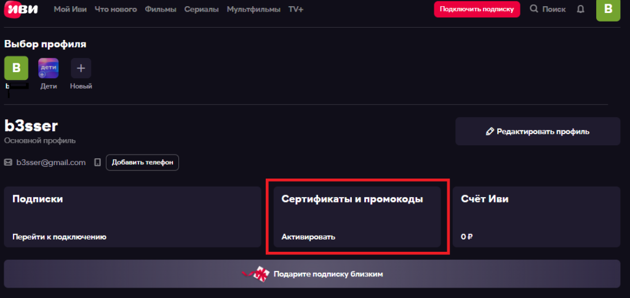Click the 0 ₽ balance value

[466, 237]
